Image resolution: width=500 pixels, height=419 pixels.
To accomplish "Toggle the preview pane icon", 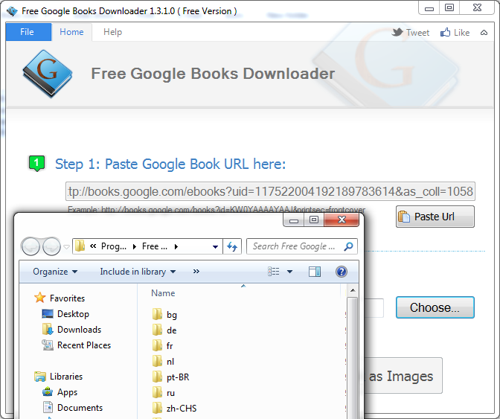I will [x=315, y=272].
